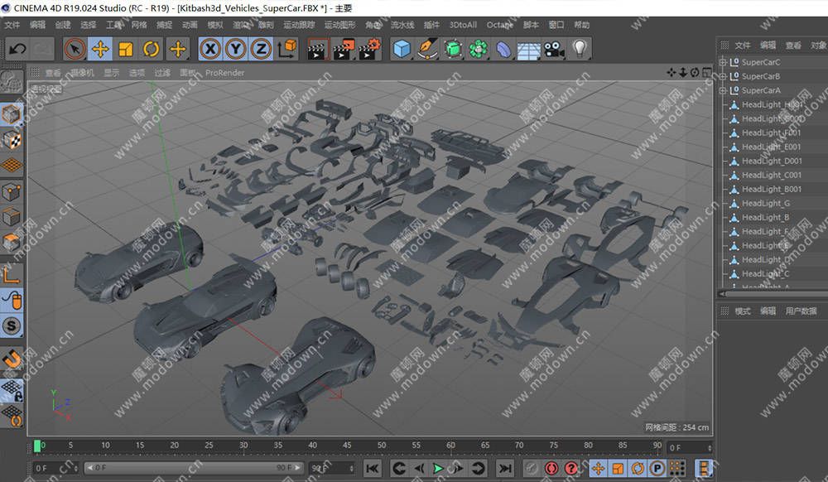This screenshot has width=828, height=482.
Task: Toggle the Y axis lock
Action: [236, 49]
